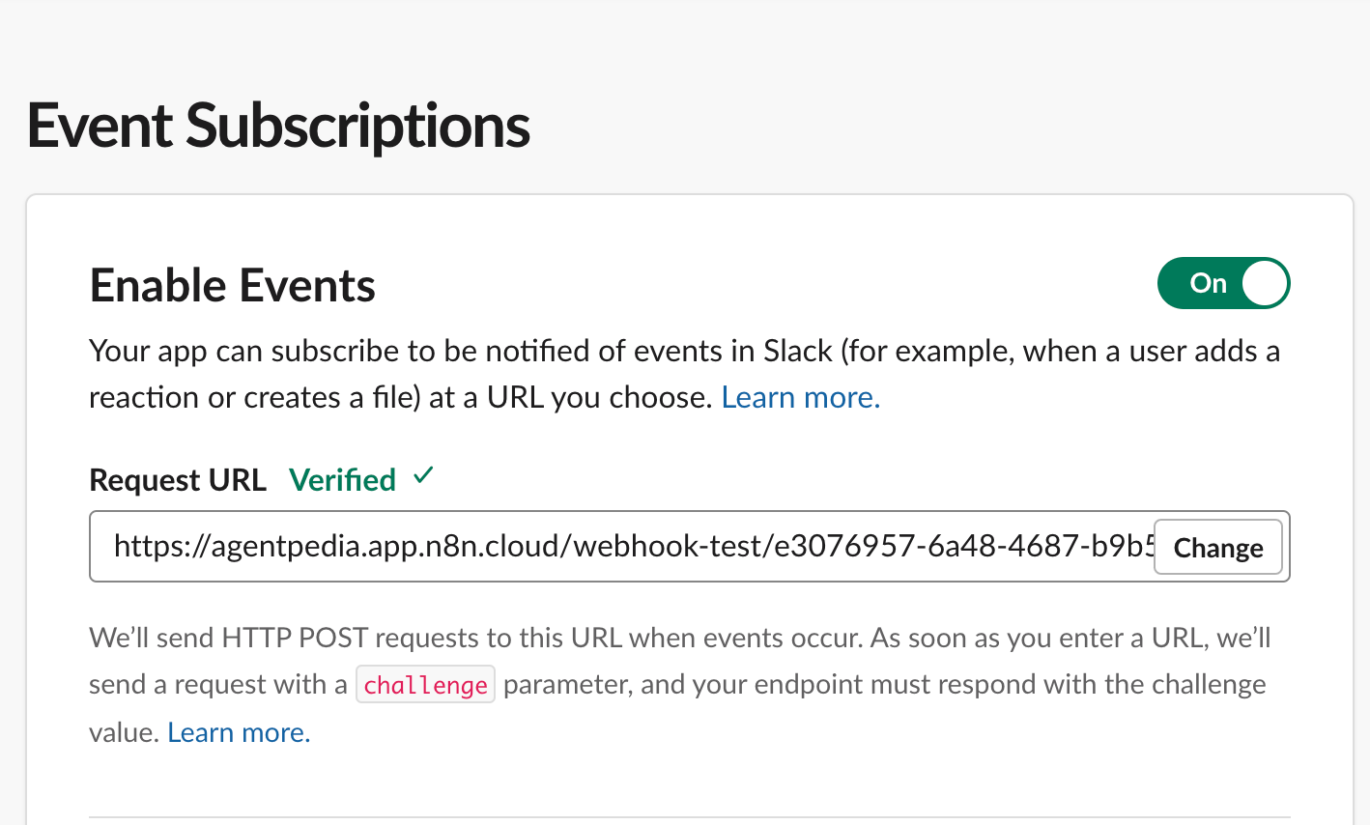Image resolution: width=1370 pixels, height=825 pixels.
Task: Click the "Enable Events" section heading
Action: tap(232, 286)
